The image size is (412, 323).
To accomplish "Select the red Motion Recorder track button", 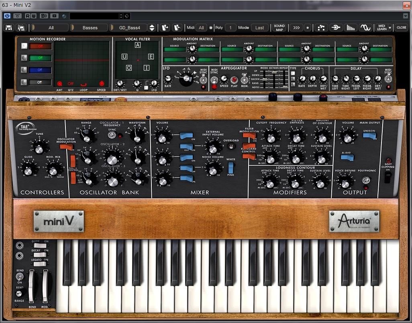I will tap(24, 46).
